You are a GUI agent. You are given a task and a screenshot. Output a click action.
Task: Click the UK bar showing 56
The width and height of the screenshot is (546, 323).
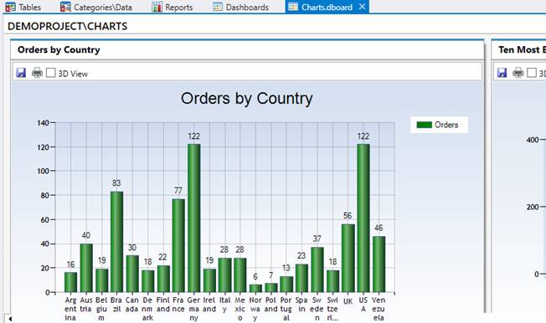coord(348,258)
